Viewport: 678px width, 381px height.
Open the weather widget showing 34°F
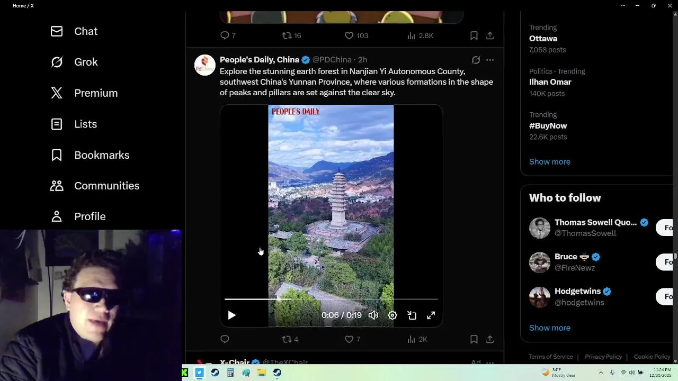[x=558, y=372]
